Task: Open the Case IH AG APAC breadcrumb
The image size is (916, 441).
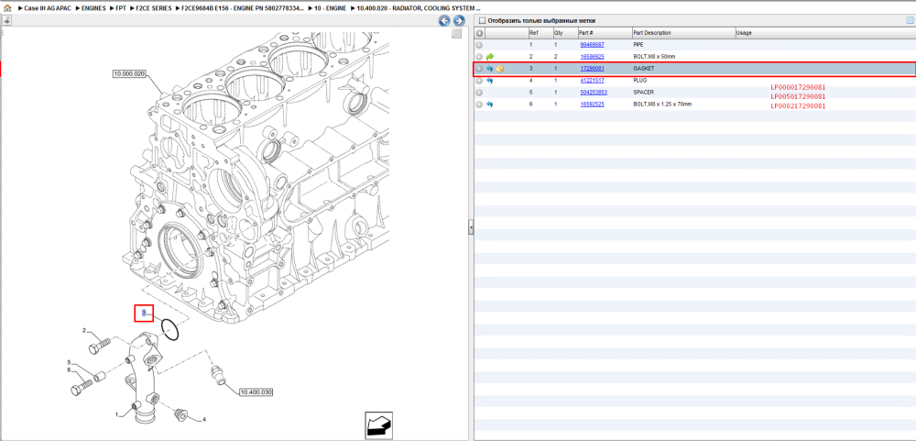Action: pos(48,9)
